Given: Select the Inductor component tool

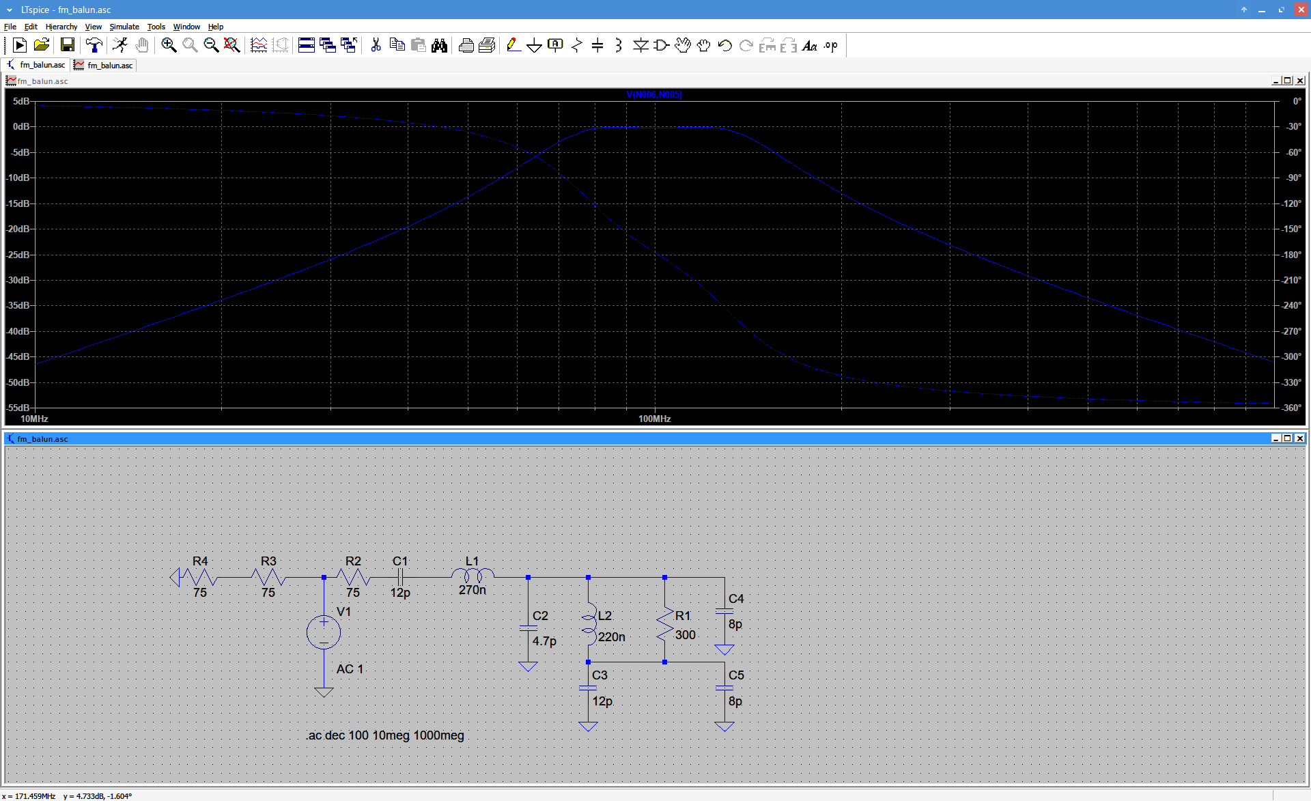Looking at the screenshot, I should pos(619,45).
